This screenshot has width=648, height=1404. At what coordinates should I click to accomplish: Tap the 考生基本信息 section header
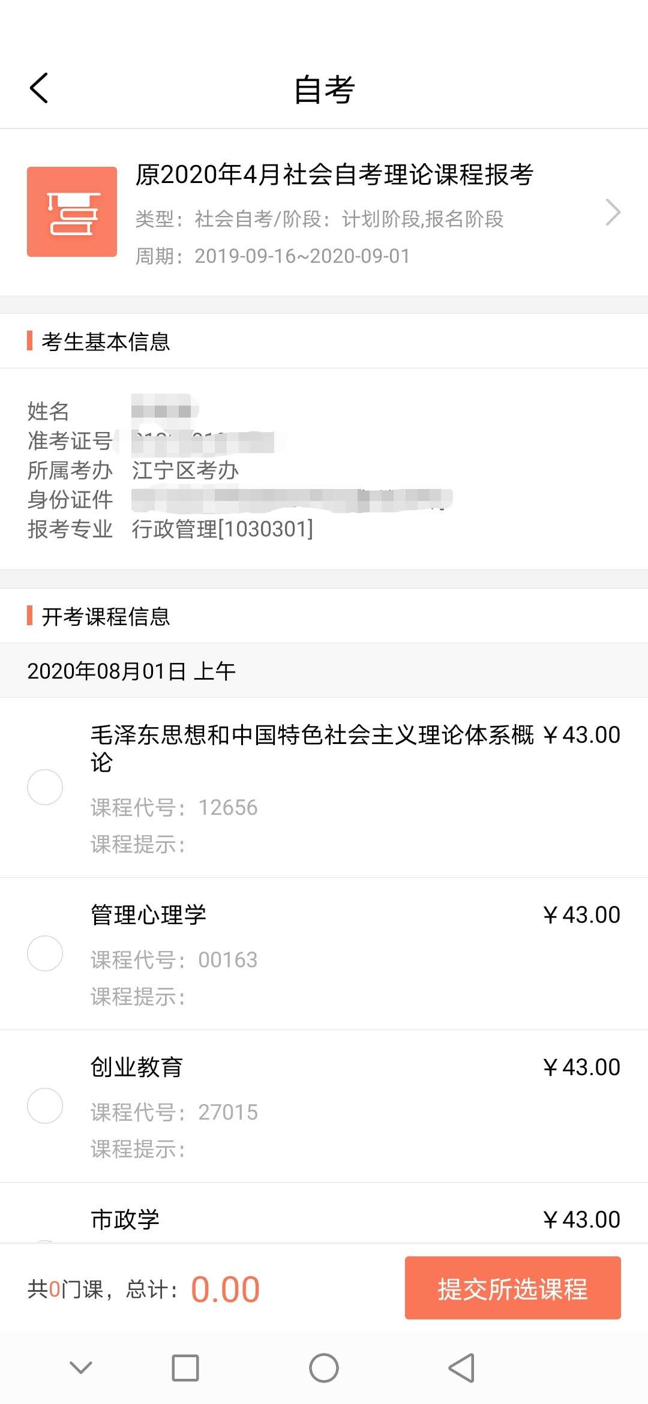point(106,341)
